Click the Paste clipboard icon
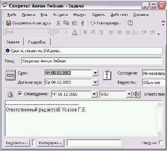Image resolution: width=167 pixels, height=151 pixels. 75,23
